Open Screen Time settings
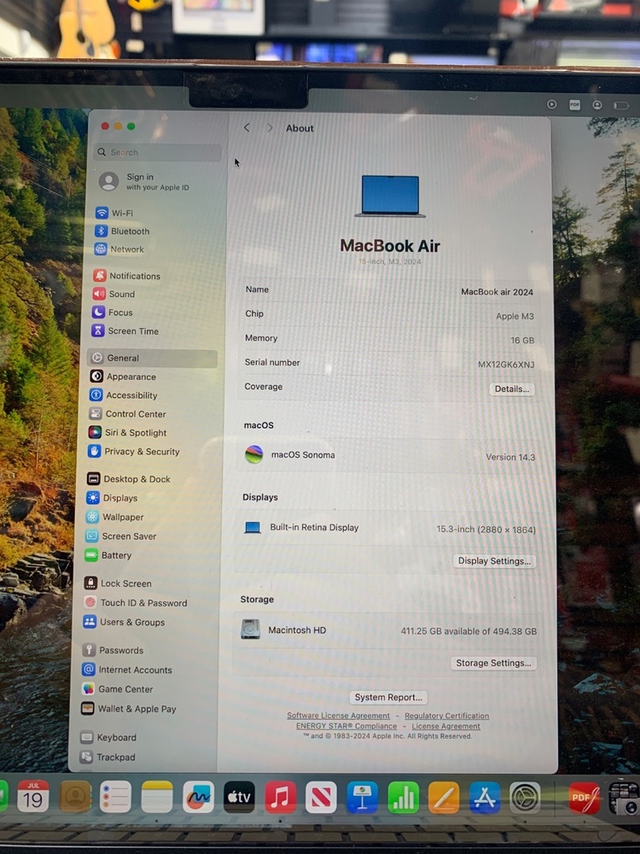Viewport: 640px width, 854px height. click(x=125, y=330)
